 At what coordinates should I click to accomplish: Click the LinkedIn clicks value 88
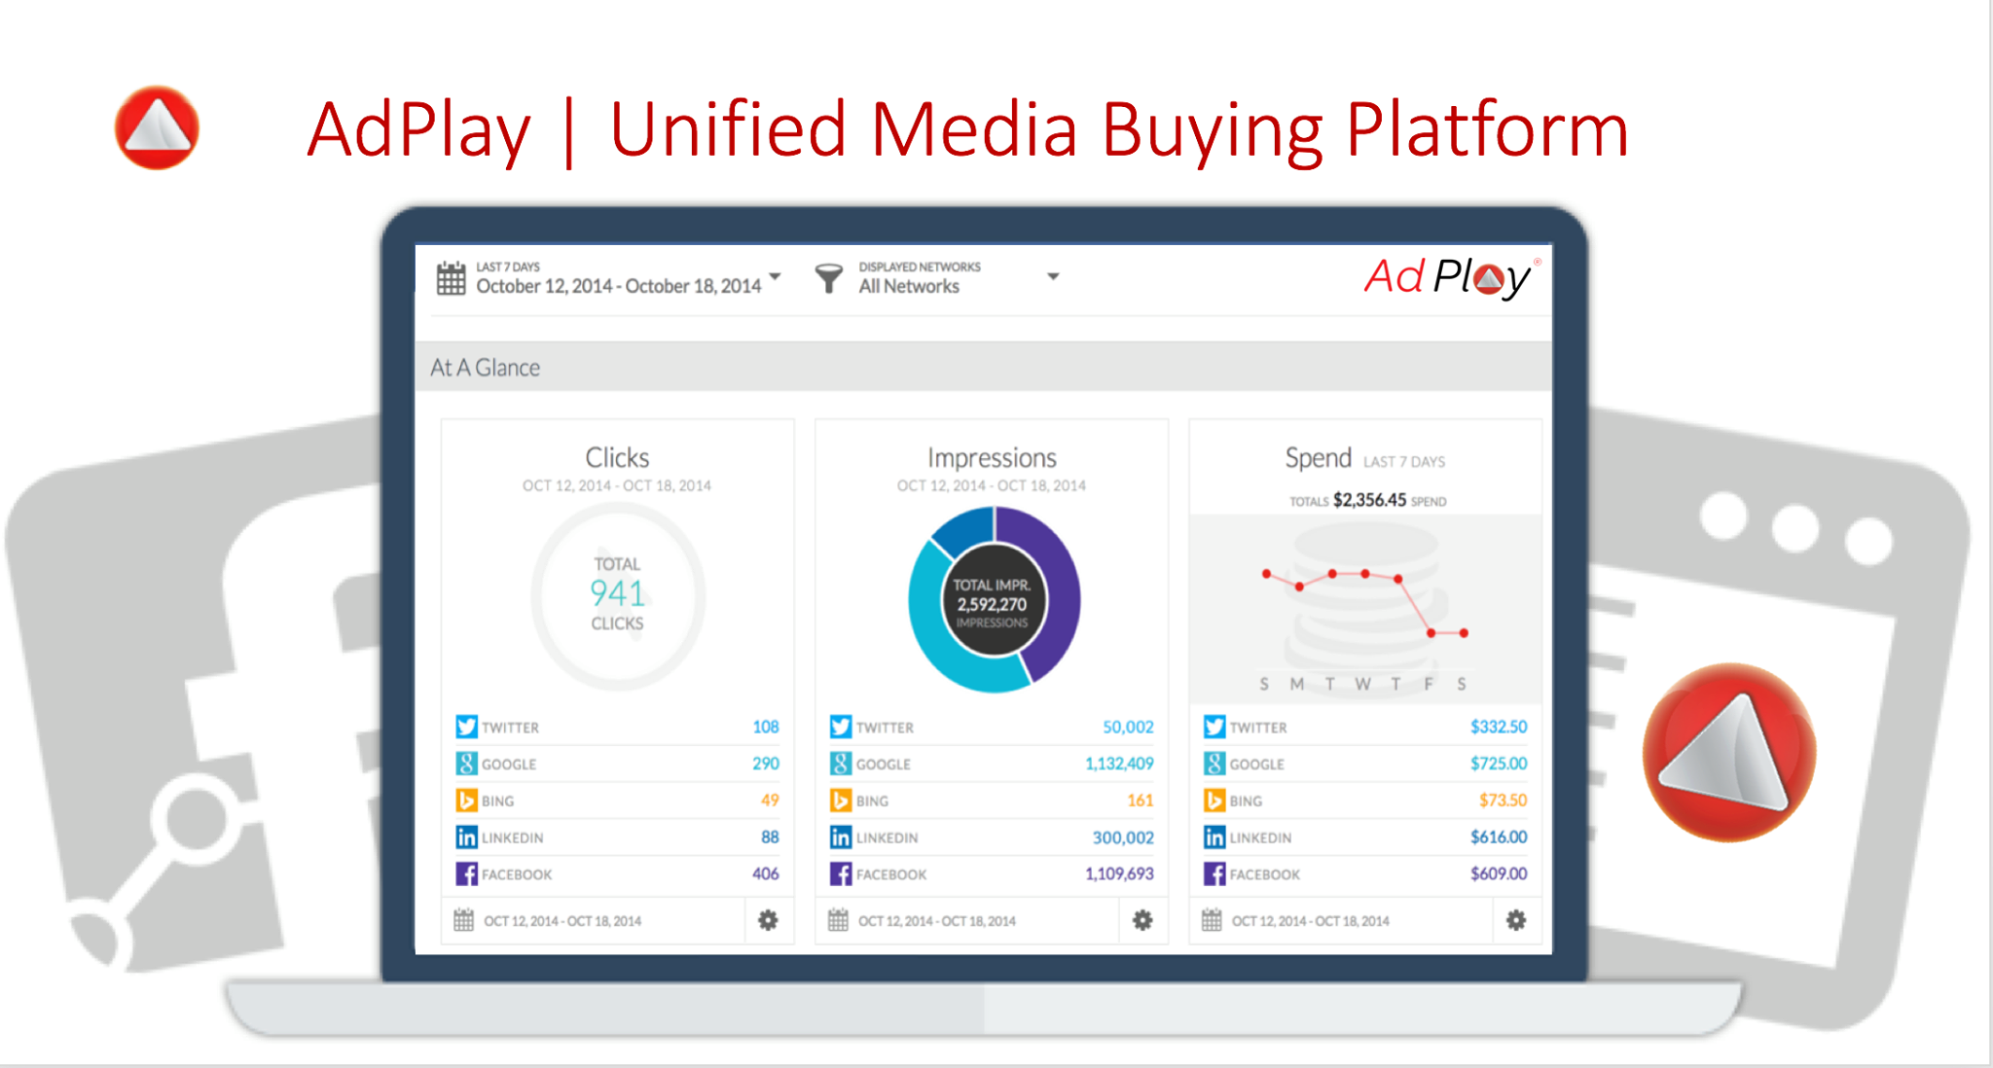coord(770,837)
